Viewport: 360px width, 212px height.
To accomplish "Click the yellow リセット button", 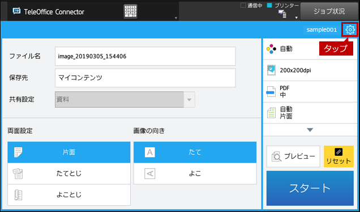I will coord(338,156).
